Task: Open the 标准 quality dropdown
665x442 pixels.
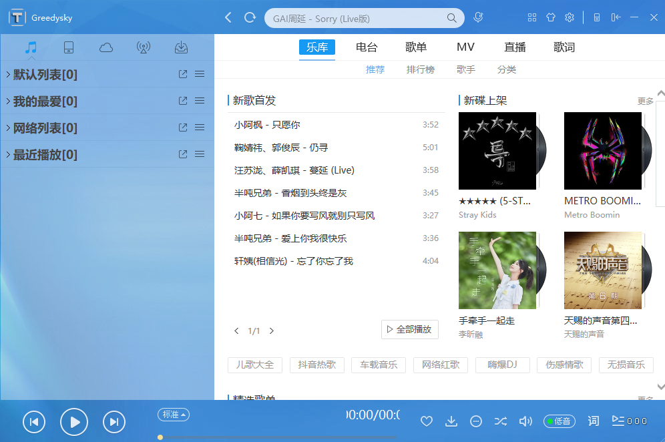Action: click(x=174, y=415)
